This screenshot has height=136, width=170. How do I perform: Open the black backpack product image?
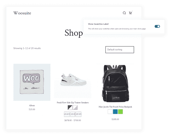tap(115, 83)
